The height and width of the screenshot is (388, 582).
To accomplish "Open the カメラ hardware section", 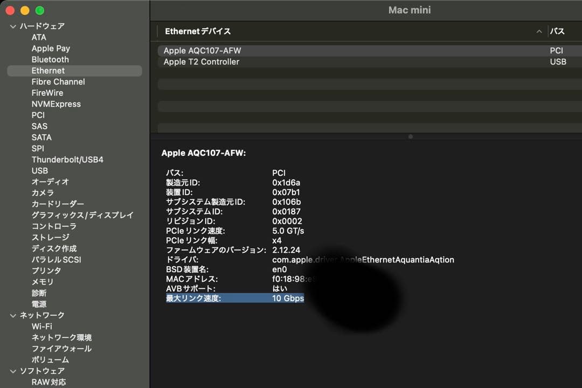I will click(x=43, y=192).
